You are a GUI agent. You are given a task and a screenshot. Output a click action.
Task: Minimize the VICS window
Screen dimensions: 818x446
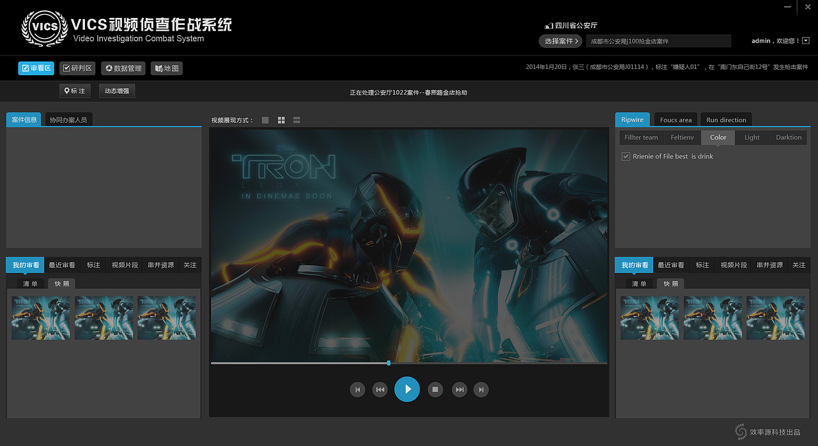tap(787, 6)
